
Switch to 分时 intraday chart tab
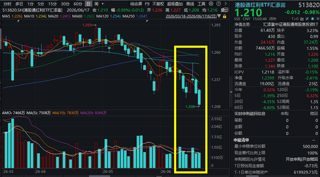(x=7, y=4)
